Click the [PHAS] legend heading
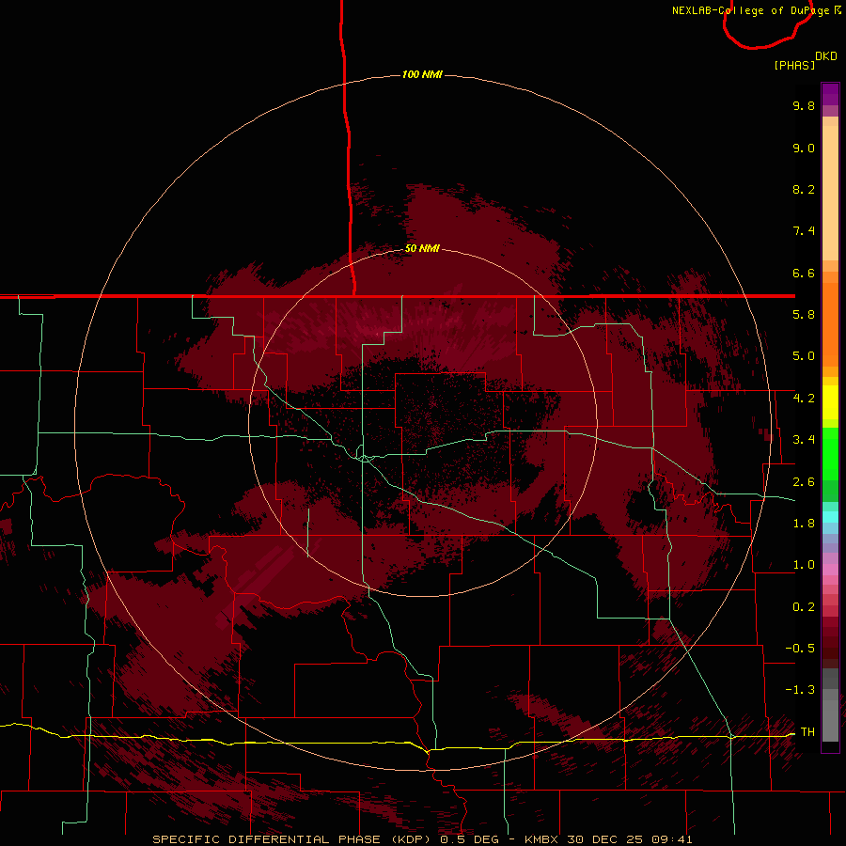 794,65
